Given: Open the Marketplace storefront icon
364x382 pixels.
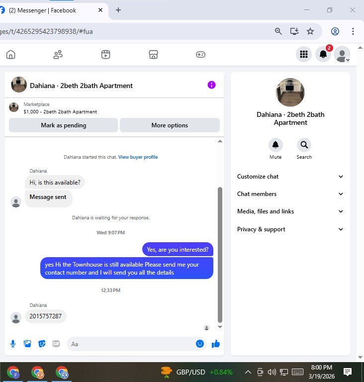Looking at the screenshot, I should pyautogui.click(x=153, y=54).
